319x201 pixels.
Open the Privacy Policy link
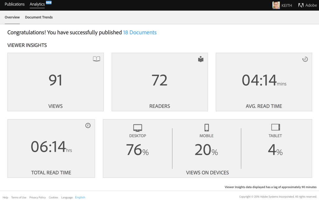click(37, 197)
